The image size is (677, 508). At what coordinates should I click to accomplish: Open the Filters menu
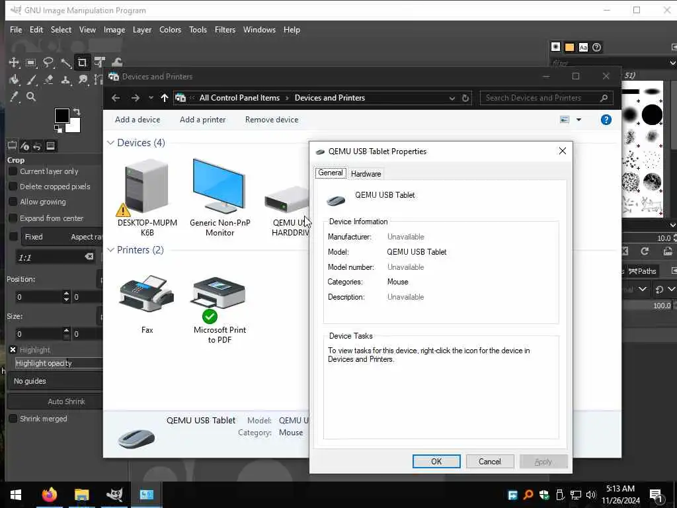pos(225,30)
